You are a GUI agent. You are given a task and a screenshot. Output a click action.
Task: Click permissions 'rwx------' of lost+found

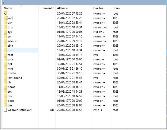tap(99, 78)
